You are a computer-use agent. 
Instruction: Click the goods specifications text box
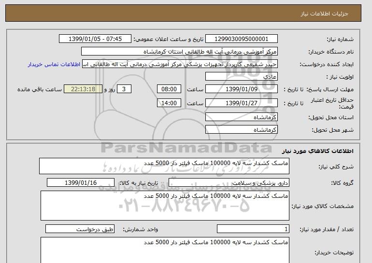pyautogui.click(x=165, y=206)
